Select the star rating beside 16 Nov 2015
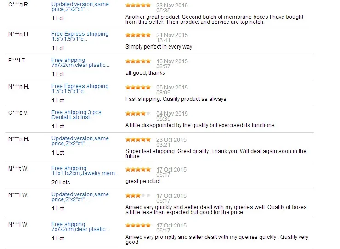The height and width of the screenshot is (249, 340). [x=138, y=61]
